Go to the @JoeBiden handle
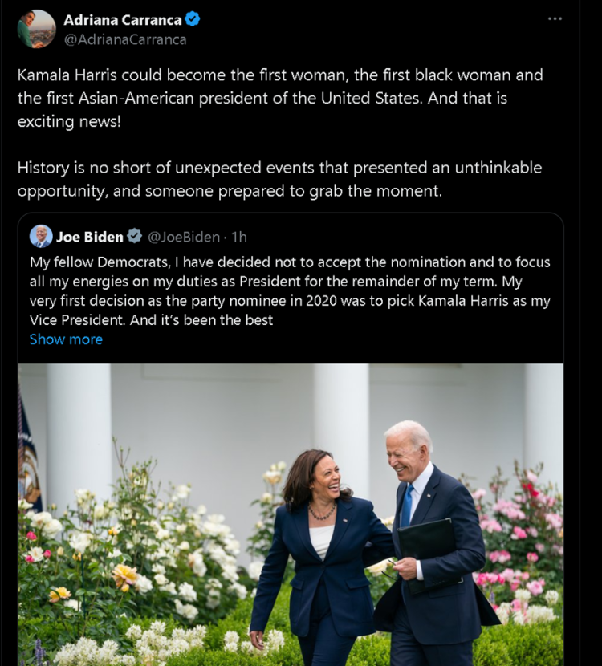The height and width of the screenshot is (666, 602). (x=184, y=237)
